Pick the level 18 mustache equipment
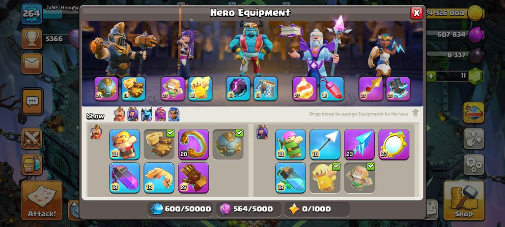 pyautogui.click(x=159, y=178)
